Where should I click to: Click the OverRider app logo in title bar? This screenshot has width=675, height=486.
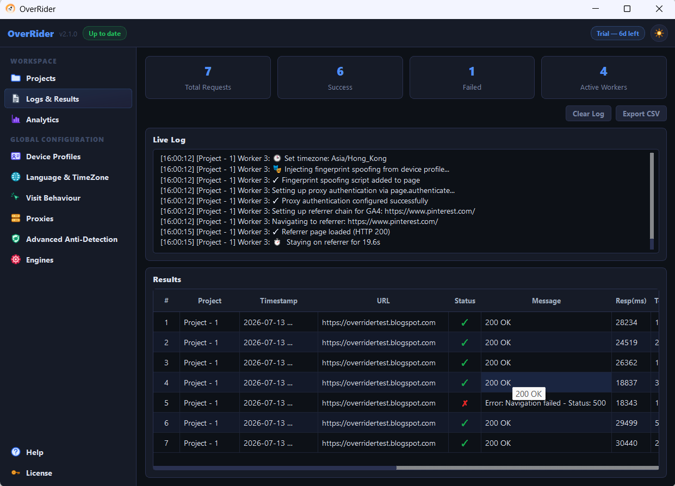point(10,9)
